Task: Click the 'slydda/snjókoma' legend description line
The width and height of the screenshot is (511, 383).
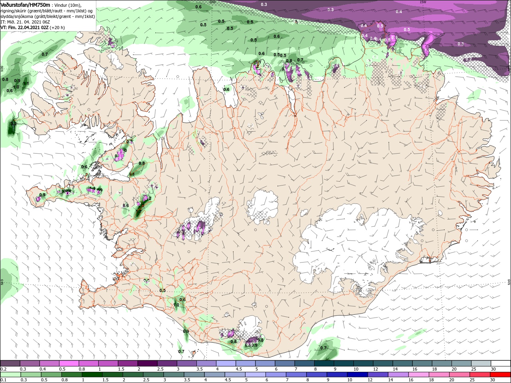Action: pos(48,16)
